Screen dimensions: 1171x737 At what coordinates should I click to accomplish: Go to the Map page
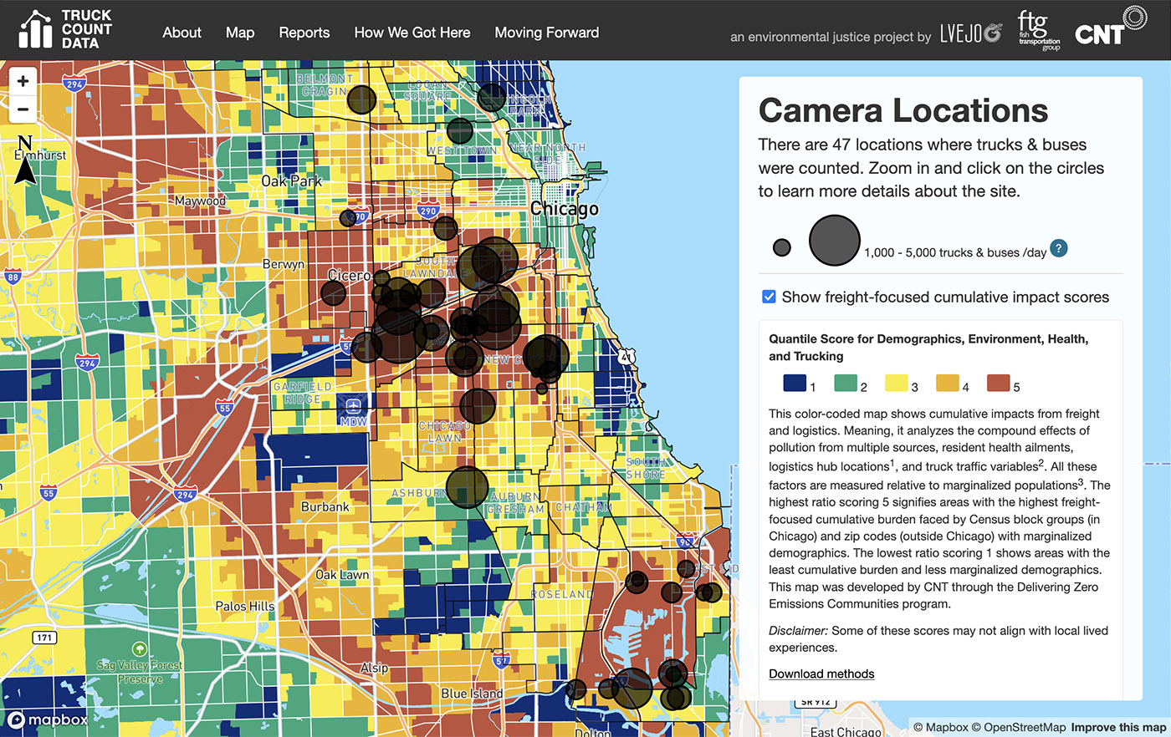coord(240,33)
